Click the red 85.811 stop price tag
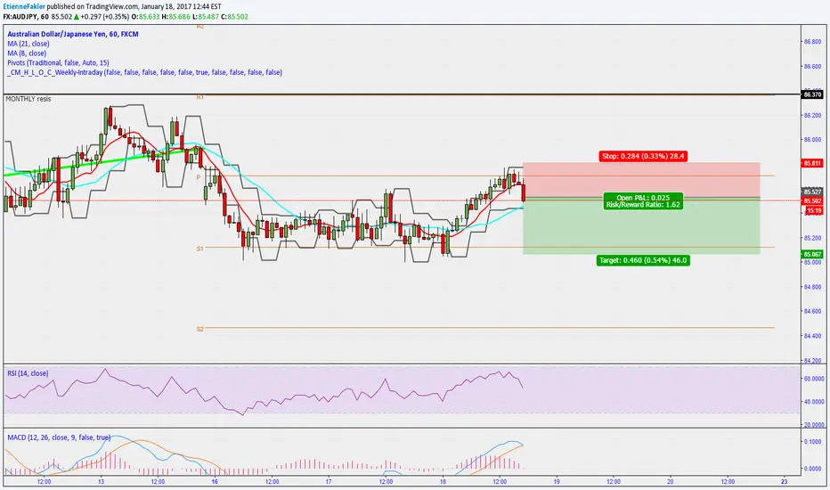Image resolution: width=830 pixels, height=490 pixels. [x=812, y=163]
